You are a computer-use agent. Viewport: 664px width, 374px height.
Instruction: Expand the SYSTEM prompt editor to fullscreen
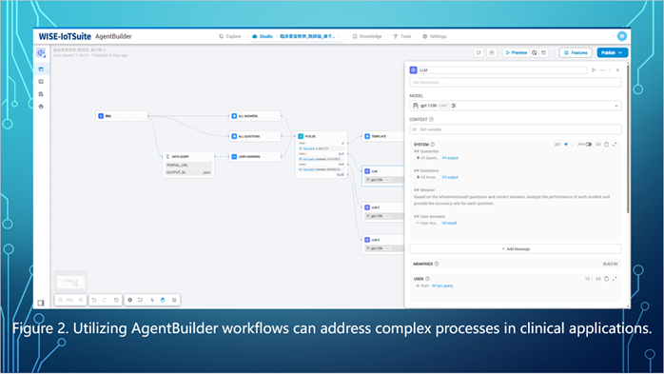pos(615,145)
